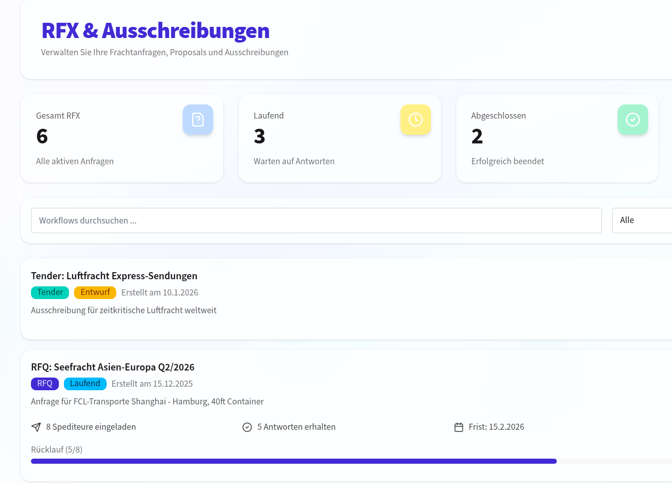
Task: Toggle the Laufend status badge
Action: [85, 384]
